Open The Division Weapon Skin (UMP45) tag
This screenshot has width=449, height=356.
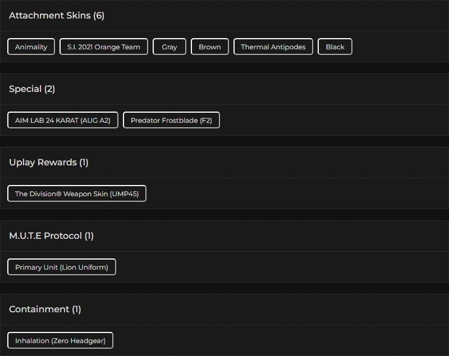(x=77, y=193)
